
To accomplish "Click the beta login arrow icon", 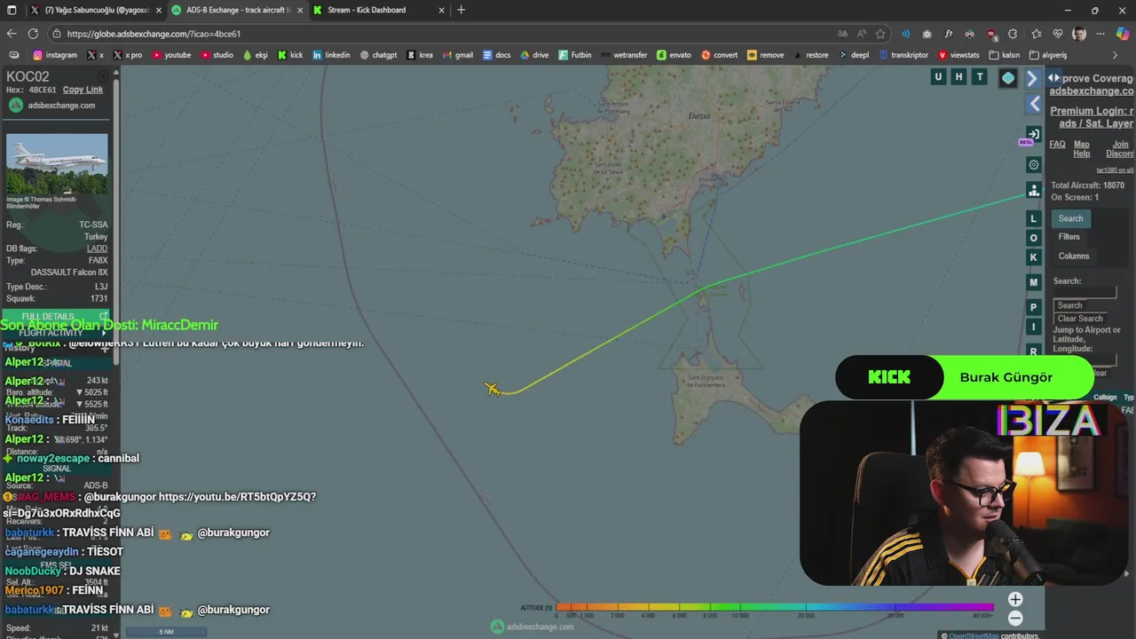I will (x=1034, y=134).
